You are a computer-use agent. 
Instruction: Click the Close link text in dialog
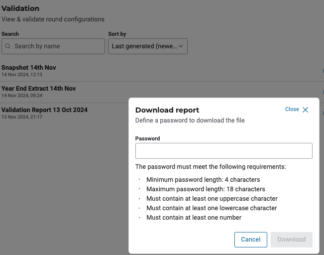tap(292, 110)
